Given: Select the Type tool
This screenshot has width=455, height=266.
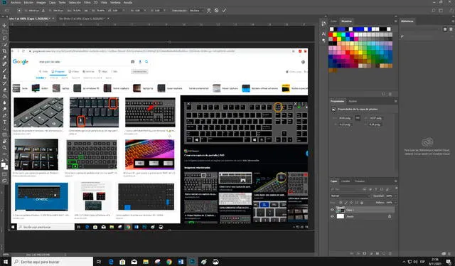Looking at the screenshot, I should (x=4, y=122).
